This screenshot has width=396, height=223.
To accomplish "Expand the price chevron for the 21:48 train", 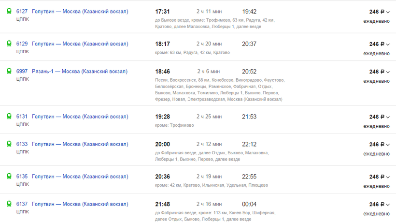I will click(x=388, y=205).
